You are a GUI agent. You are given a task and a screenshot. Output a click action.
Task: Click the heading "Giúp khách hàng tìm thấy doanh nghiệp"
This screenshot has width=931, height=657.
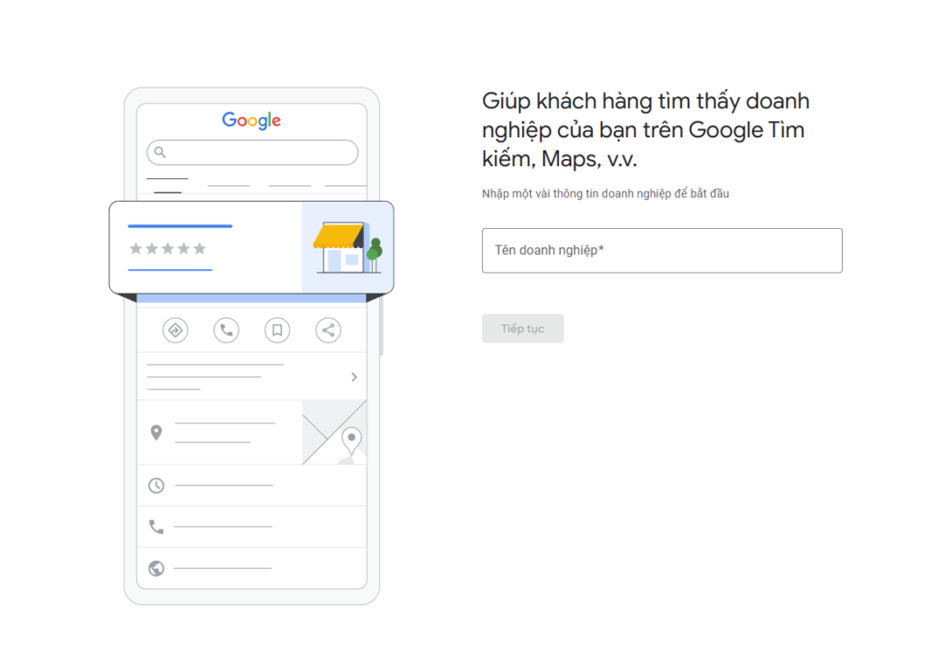click(646, 115)
